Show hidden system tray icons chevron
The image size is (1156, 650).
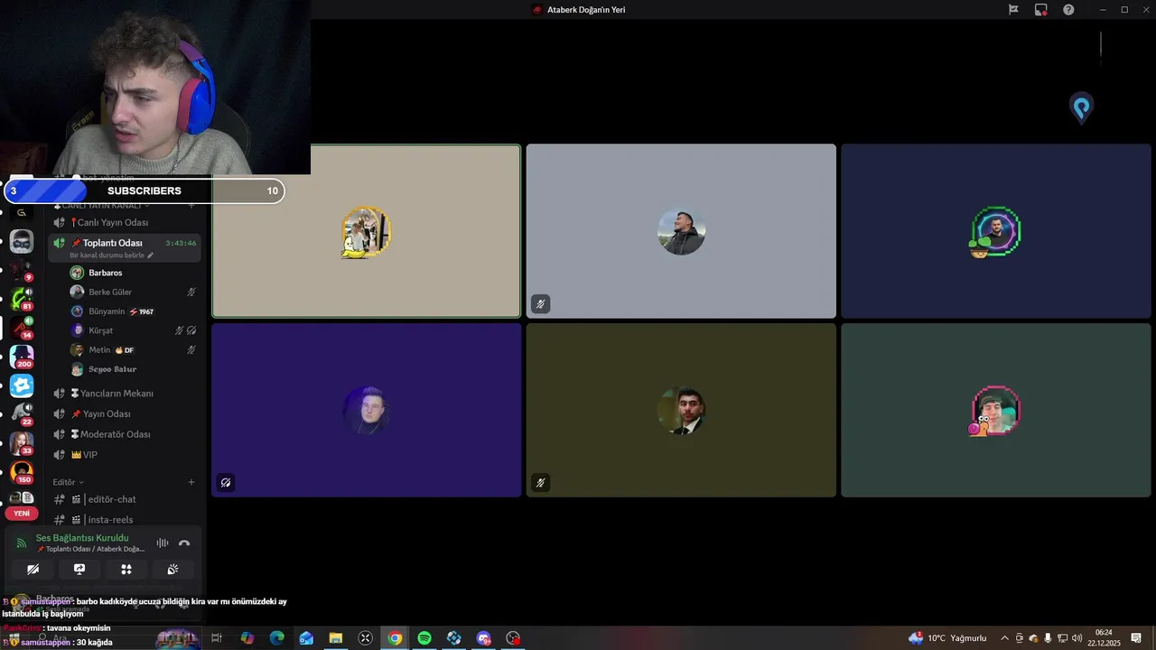1004,638
